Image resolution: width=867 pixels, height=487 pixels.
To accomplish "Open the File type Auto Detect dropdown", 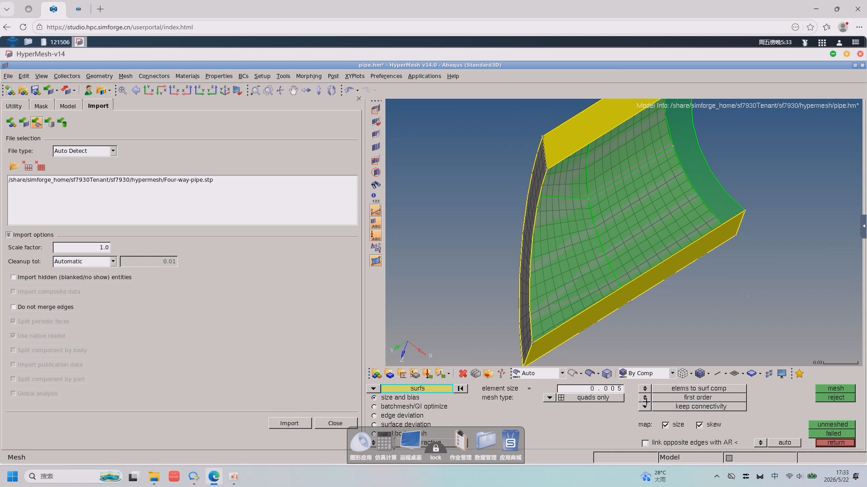I will [85, 151].
